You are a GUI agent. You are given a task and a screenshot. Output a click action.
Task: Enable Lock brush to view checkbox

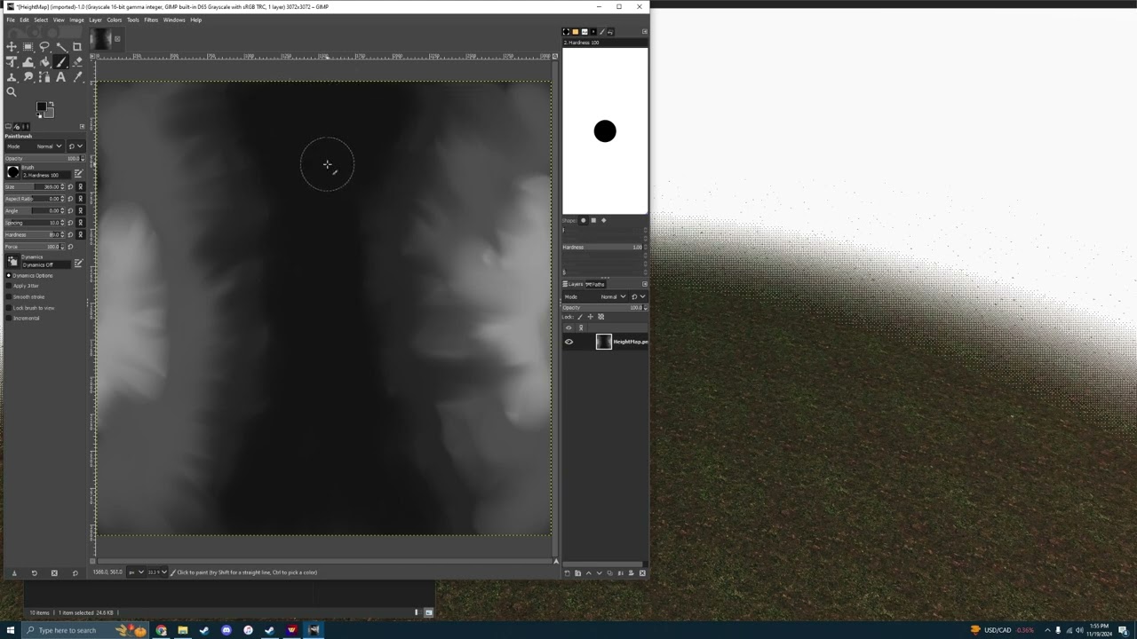(x=9, y=307)
